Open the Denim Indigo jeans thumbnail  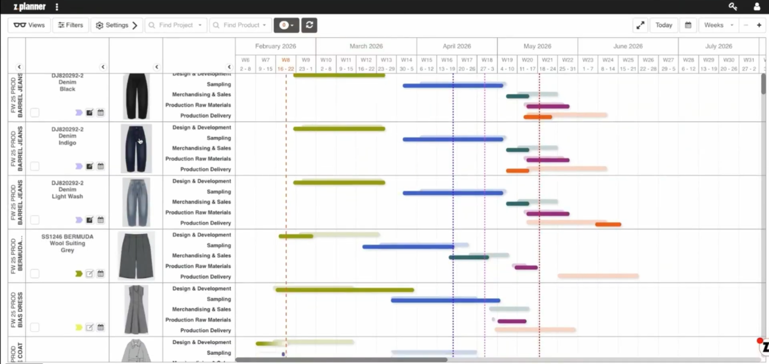tap(136, 149)
